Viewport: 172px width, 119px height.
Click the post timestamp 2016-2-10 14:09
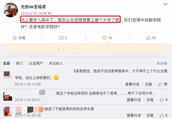coord(33,14)
